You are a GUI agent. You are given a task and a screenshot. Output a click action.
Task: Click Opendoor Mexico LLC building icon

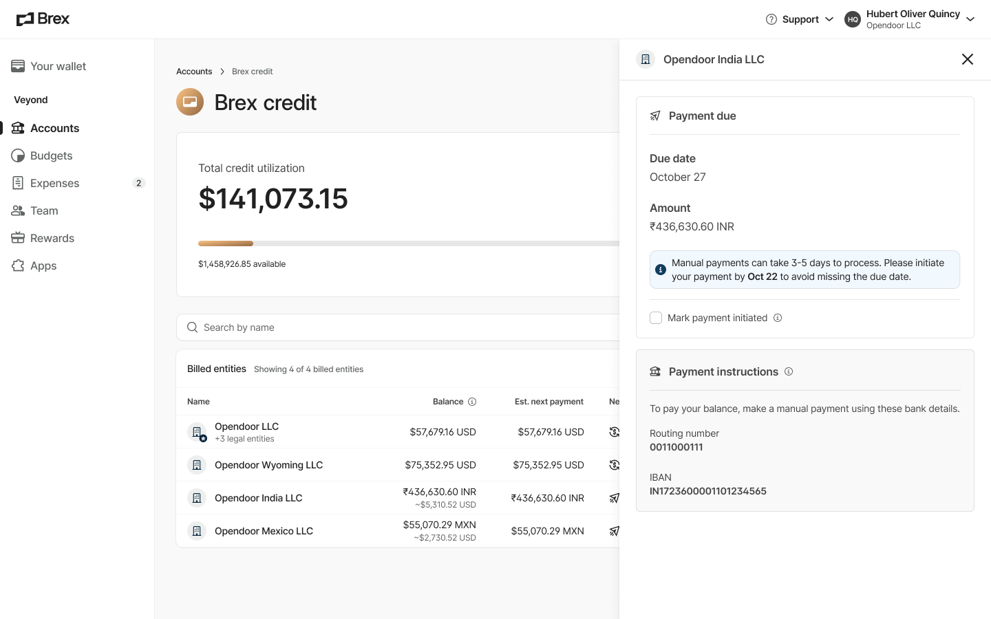pyautogui.click(x=197, y=531)
